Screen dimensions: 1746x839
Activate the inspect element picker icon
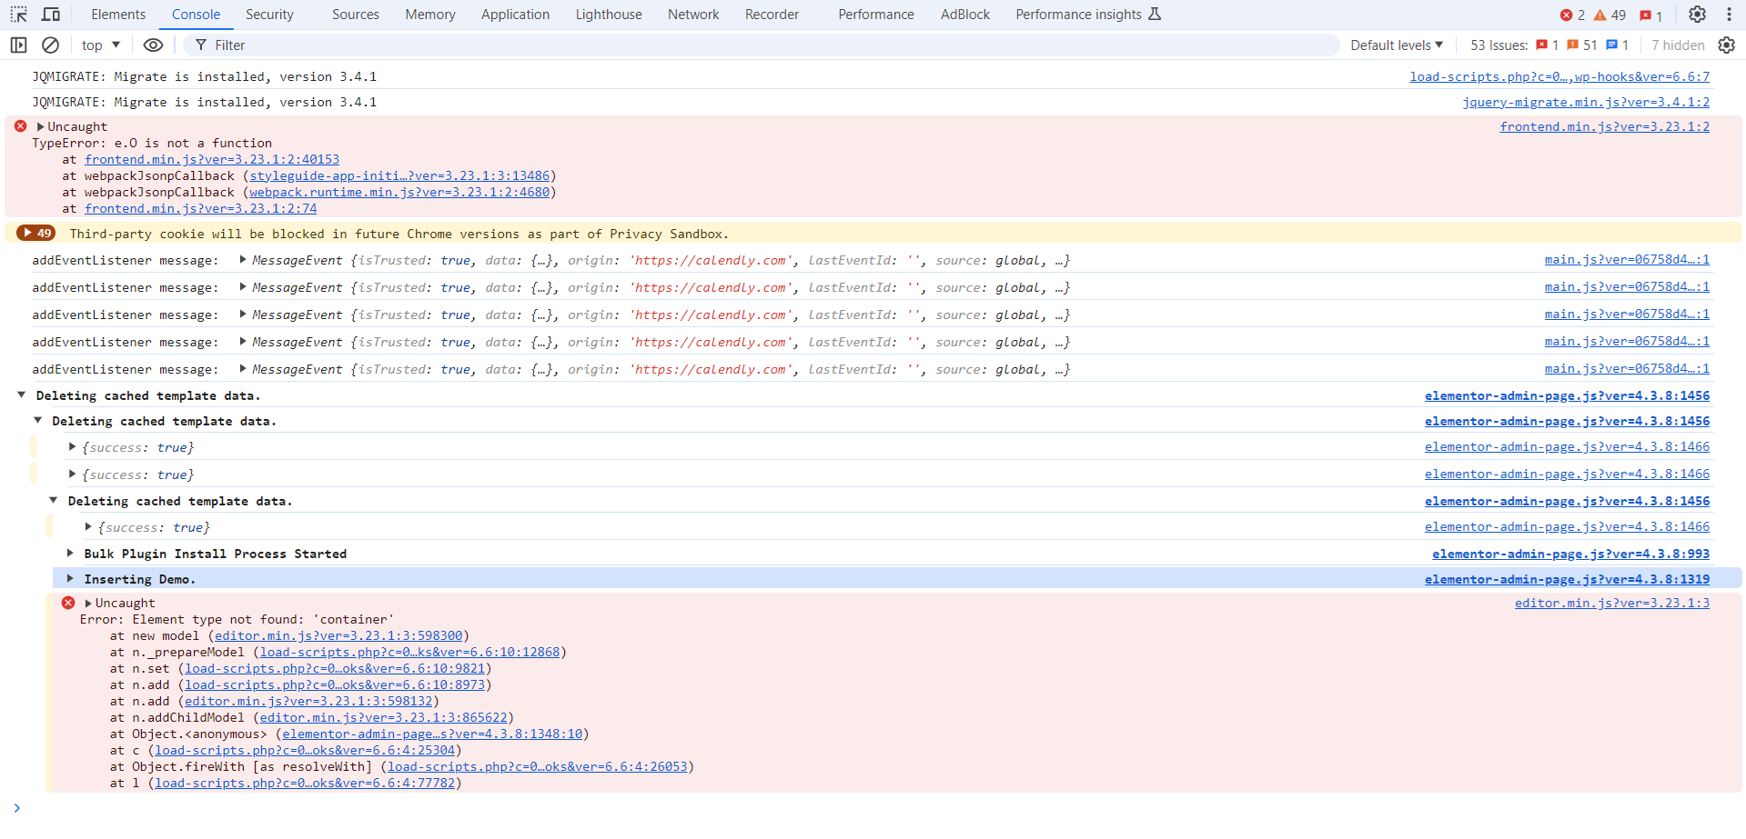[x=19, y=15]
